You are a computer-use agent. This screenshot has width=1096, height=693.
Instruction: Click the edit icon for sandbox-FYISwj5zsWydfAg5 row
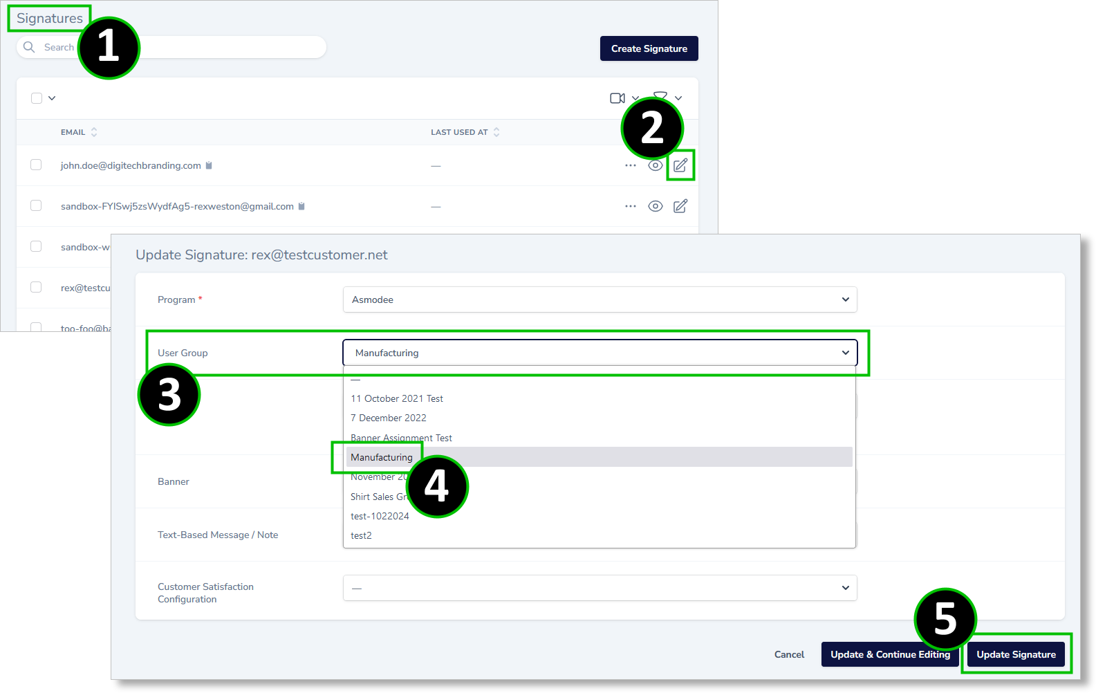680,206
